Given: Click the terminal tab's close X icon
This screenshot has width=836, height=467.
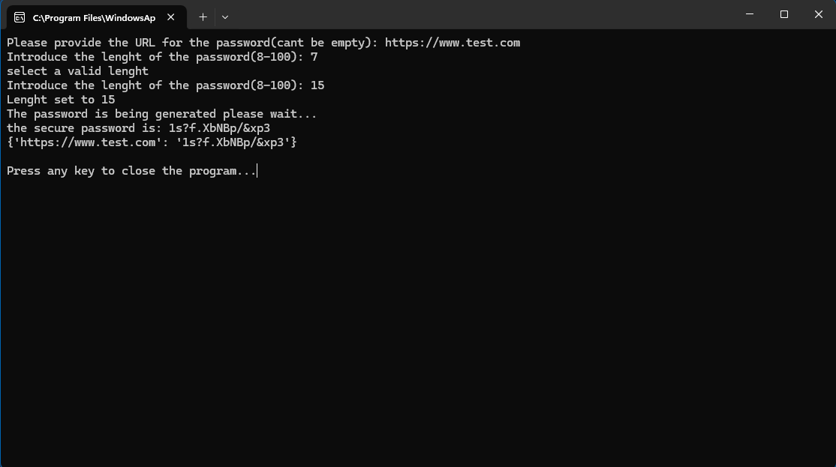Looking at the screenshot, I should (170, 16).
